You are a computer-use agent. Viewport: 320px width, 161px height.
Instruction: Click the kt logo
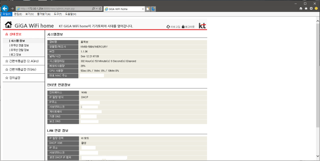tap(202, 26)
